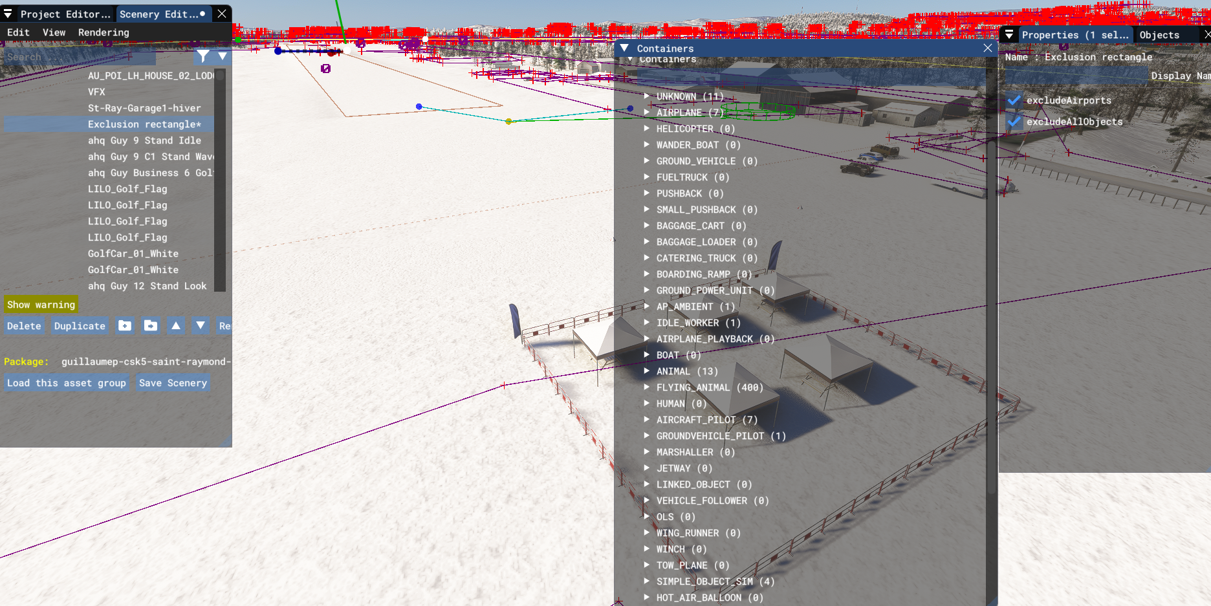Switch to the Project Editor tab
This screenshot has width=1211, height=606.
point(65,14)
